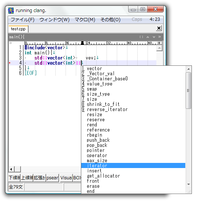Click the double chevron at ruler left
Image resolution: width=197 pixels, height=202 pixels.
11,43
